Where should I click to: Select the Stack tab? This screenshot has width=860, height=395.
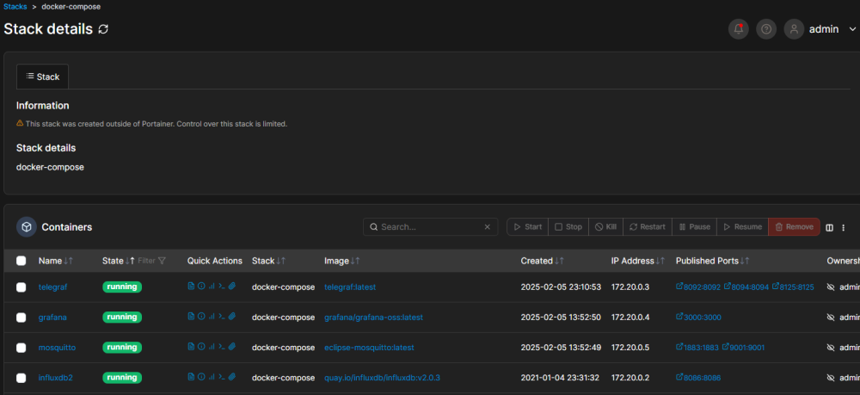pos(43,77)
